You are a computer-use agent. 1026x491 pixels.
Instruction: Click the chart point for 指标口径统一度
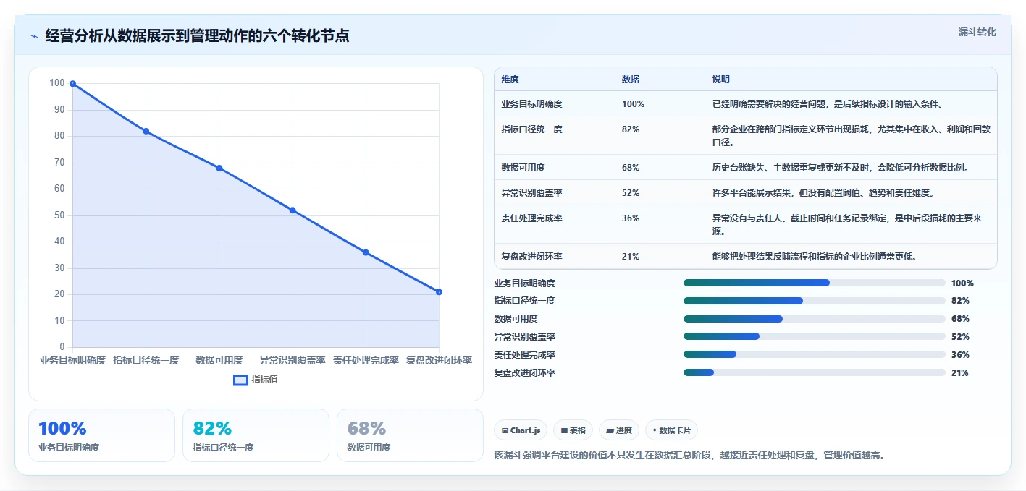(x=146, y=131)
